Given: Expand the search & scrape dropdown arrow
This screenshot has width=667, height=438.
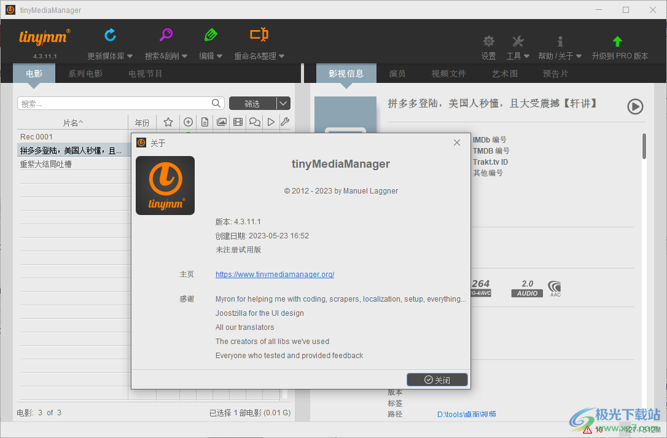Looking at the screenshot, I should [x=185, y=56].
